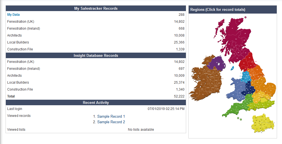Click the yellow London inset map
Viewport: 282px width, 144px height.
pos(262,123)
